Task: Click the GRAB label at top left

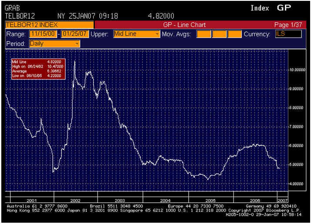Action: 12,8
